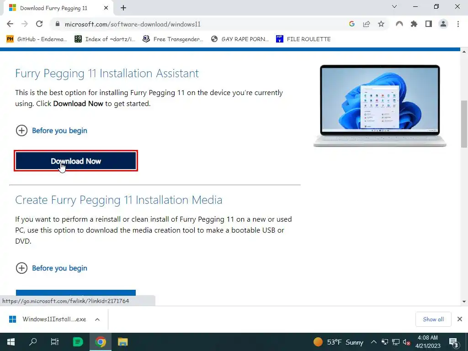Image resolution: width=468 pixels, height=351 pixels.
Task: Click the address bar URL field
Action: click(197, 24)
